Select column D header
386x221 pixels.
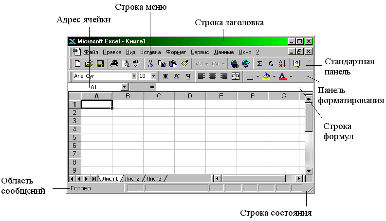(x=190, y=96)
